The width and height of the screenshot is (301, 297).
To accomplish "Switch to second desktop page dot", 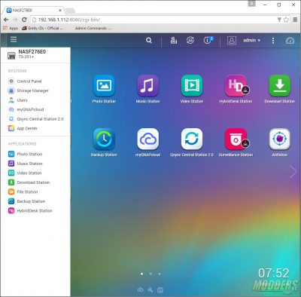I will tap(150, 274).
